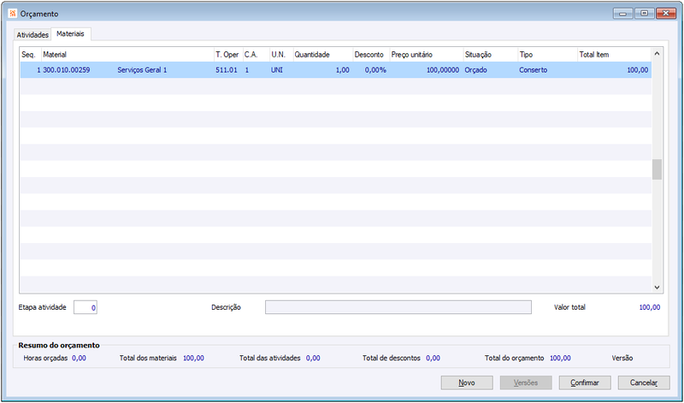
Task: Minimize the Orçamento window
Action: 623,14
